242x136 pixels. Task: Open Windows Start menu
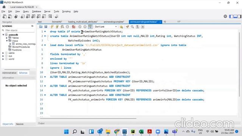click(x=67, y=131)
